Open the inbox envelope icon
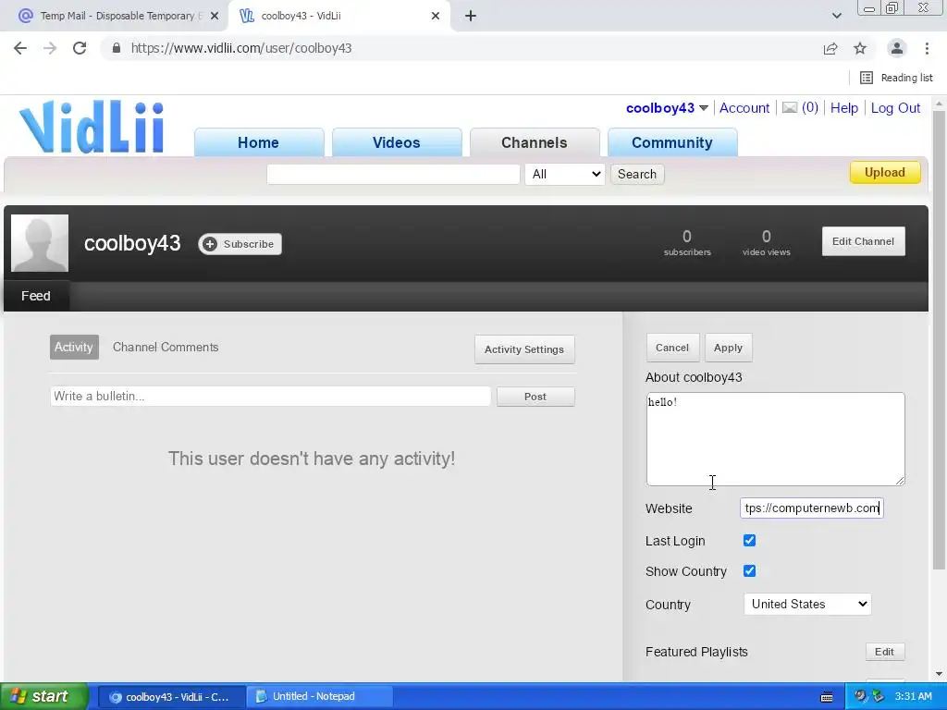 [x=790, y=107]
